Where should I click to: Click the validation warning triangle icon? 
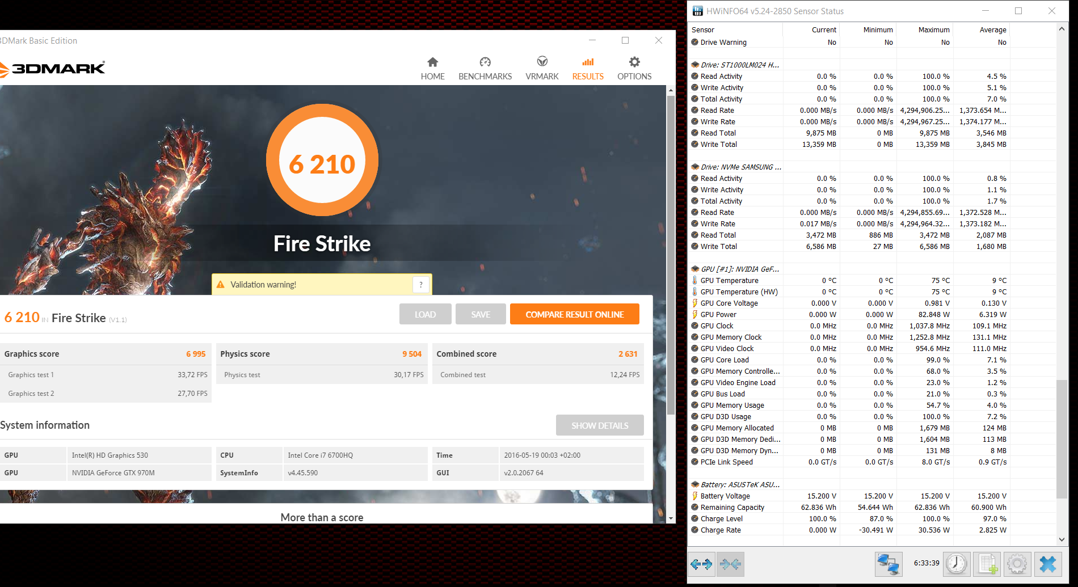click(221, 285)
